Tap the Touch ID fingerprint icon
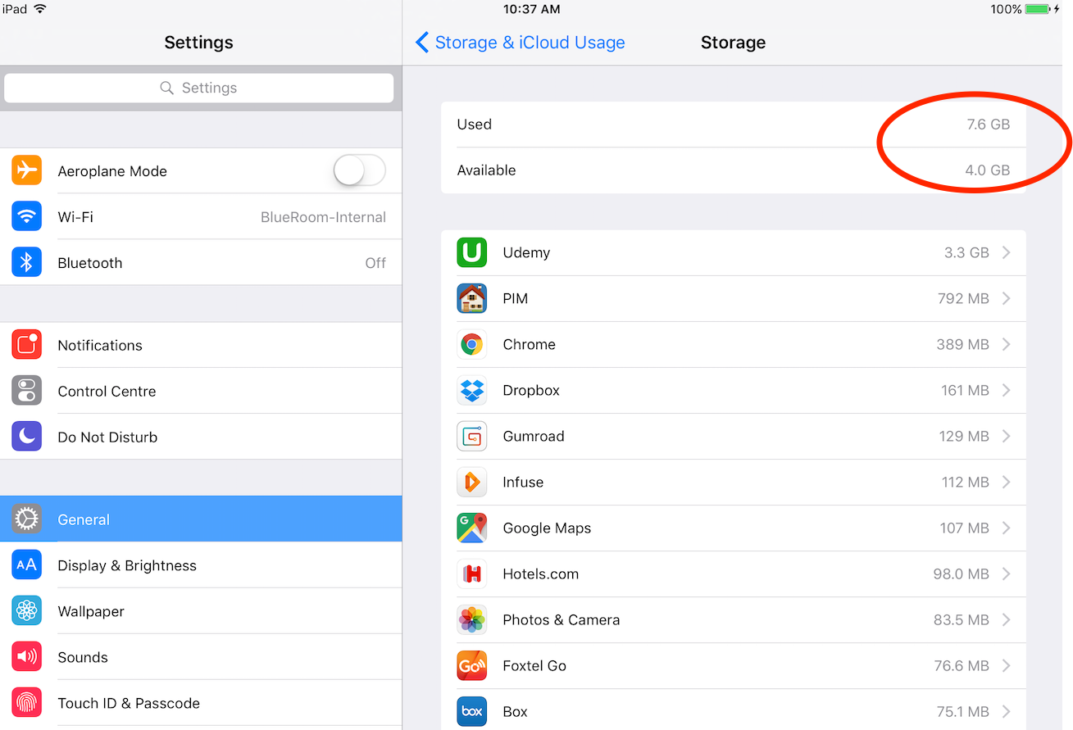 click(x=26, y=702)
